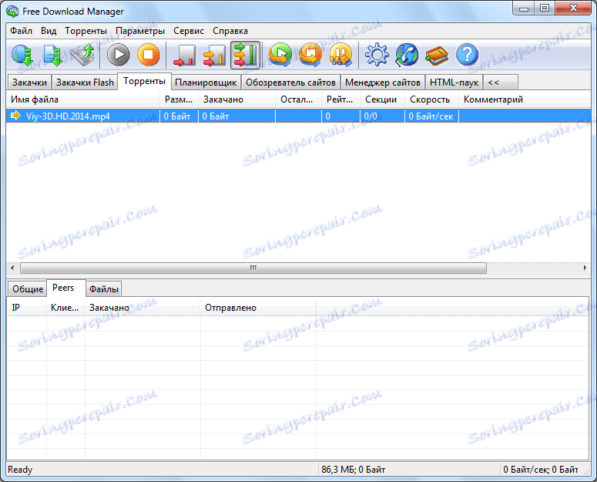Select medium traffic usage mode

pyautogui.click(x=215, y=56)
